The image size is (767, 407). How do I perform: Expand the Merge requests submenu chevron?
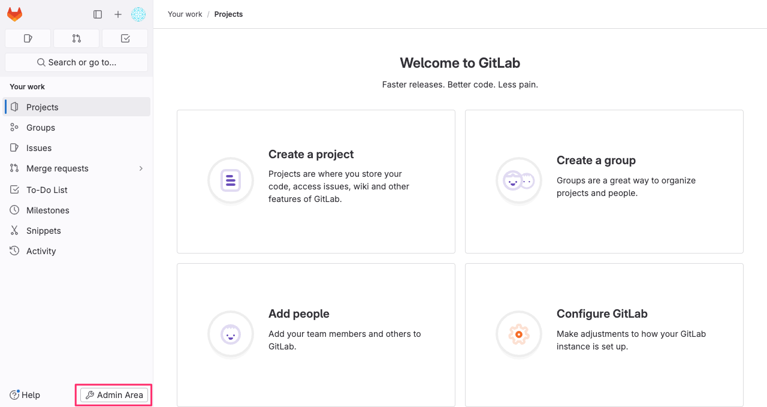coord(141,168)
